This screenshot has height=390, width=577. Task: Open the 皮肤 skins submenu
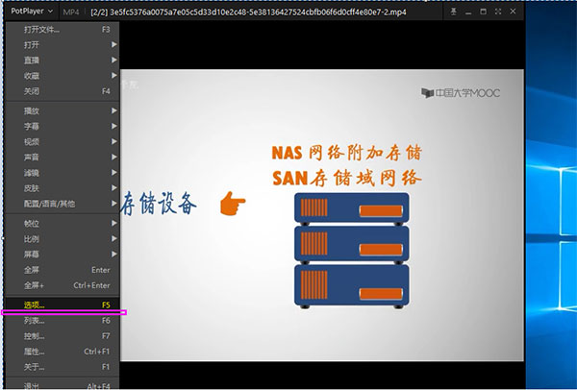pos(32,187)
